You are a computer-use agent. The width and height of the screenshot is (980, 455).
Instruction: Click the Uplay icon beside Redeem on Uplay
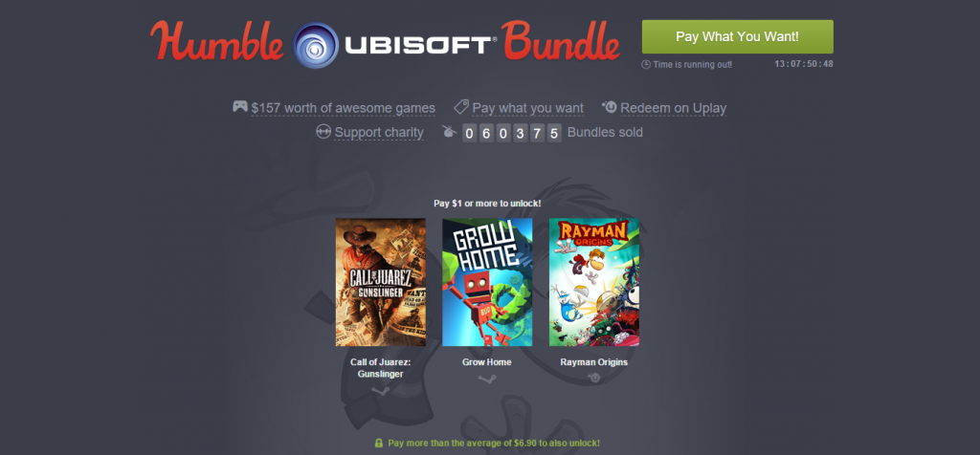pos(609,107)
